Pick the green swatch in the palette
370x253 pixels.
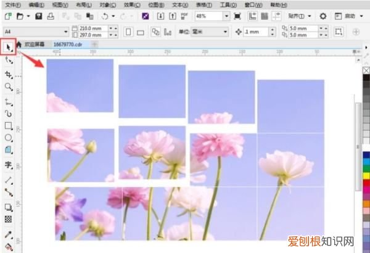click(x=366, y=168)
